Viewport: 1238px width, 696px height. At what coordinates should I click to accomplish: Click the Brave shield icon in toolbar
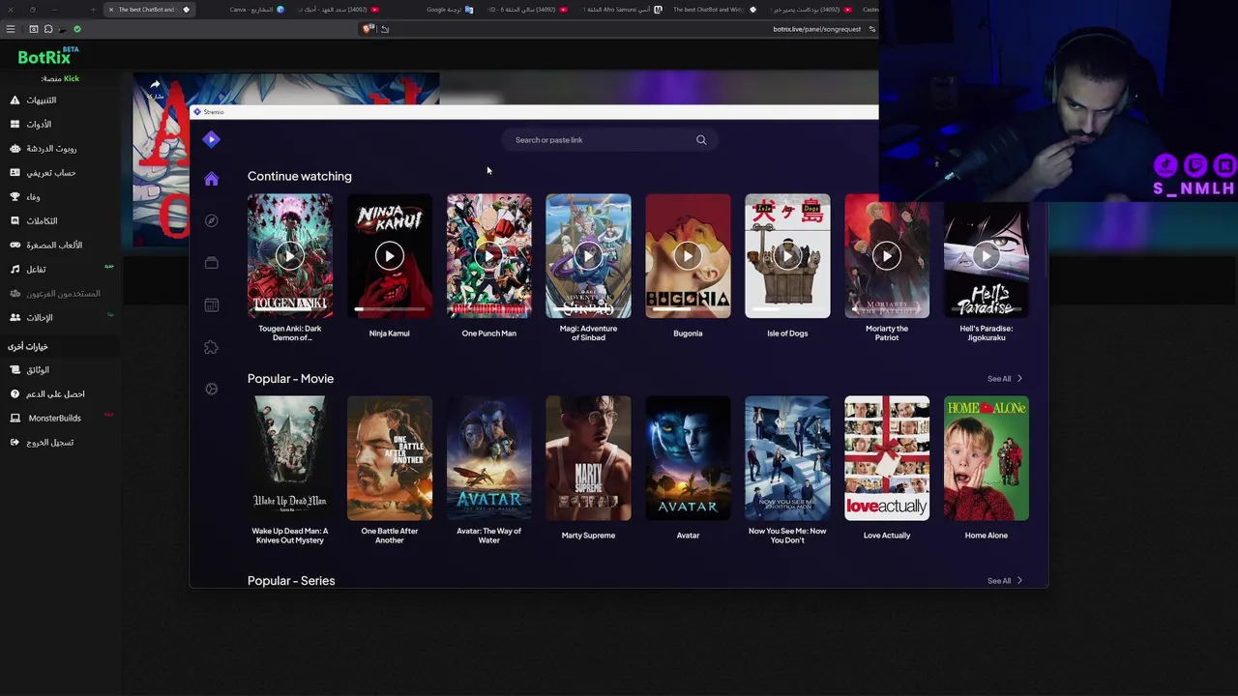click(x=368, y=29)
